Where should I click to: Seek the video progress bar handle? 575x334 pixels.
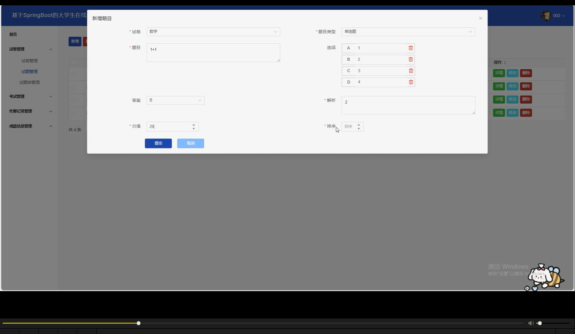138,323
